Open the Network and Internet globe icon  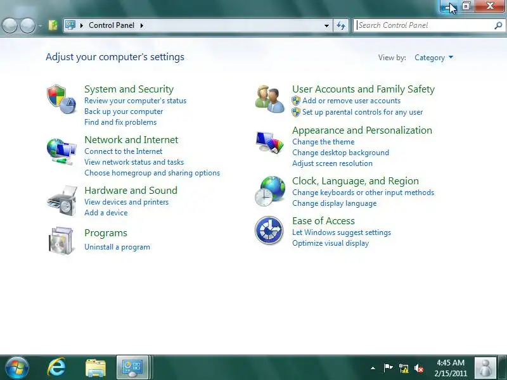pyautogui.click(x=61, y=151)
